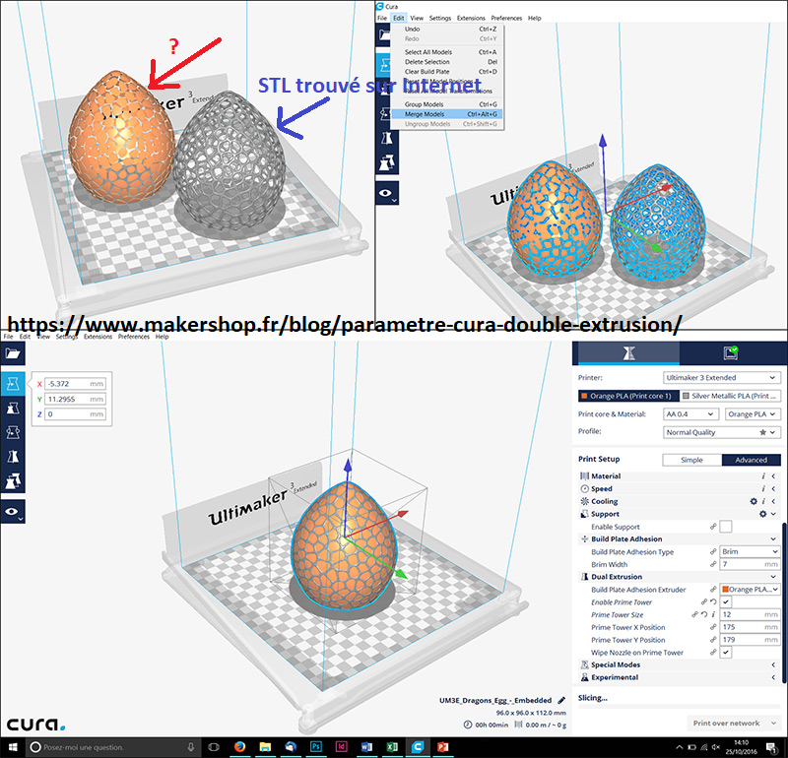Viewport: 788px width, 758px height.
Task: Switch to the Prepare (print setup) tab icon
Action: 628,353
